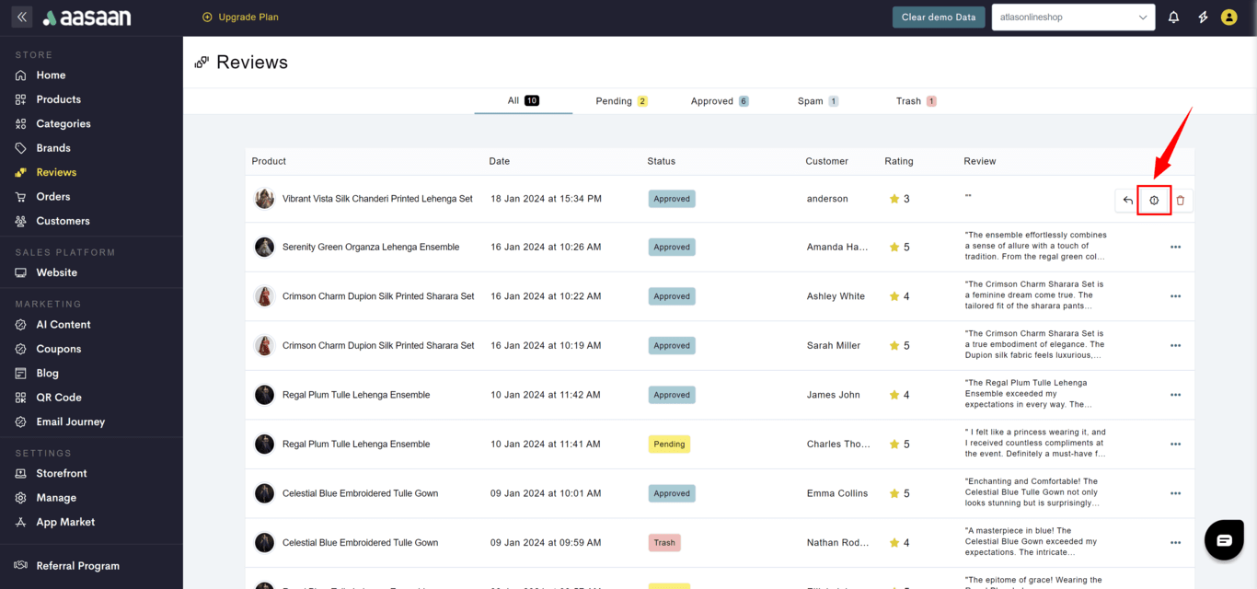Expand three-dot menu for James John review
The width and height of the screenshot is (1257, 589).
click(x=1175, y=395)
